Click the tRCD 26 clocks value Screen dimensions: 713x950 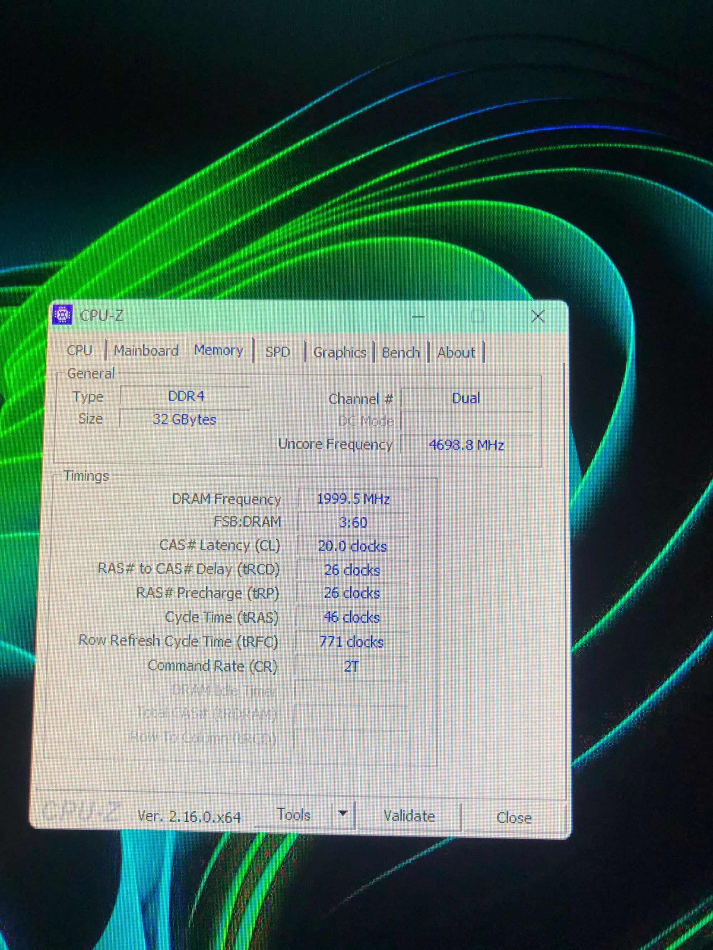coord(352,570)
